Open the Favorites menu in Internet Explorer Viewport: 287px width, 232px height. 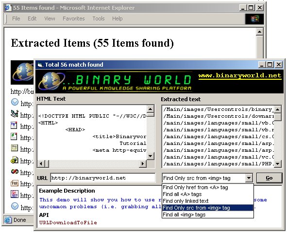74,18
